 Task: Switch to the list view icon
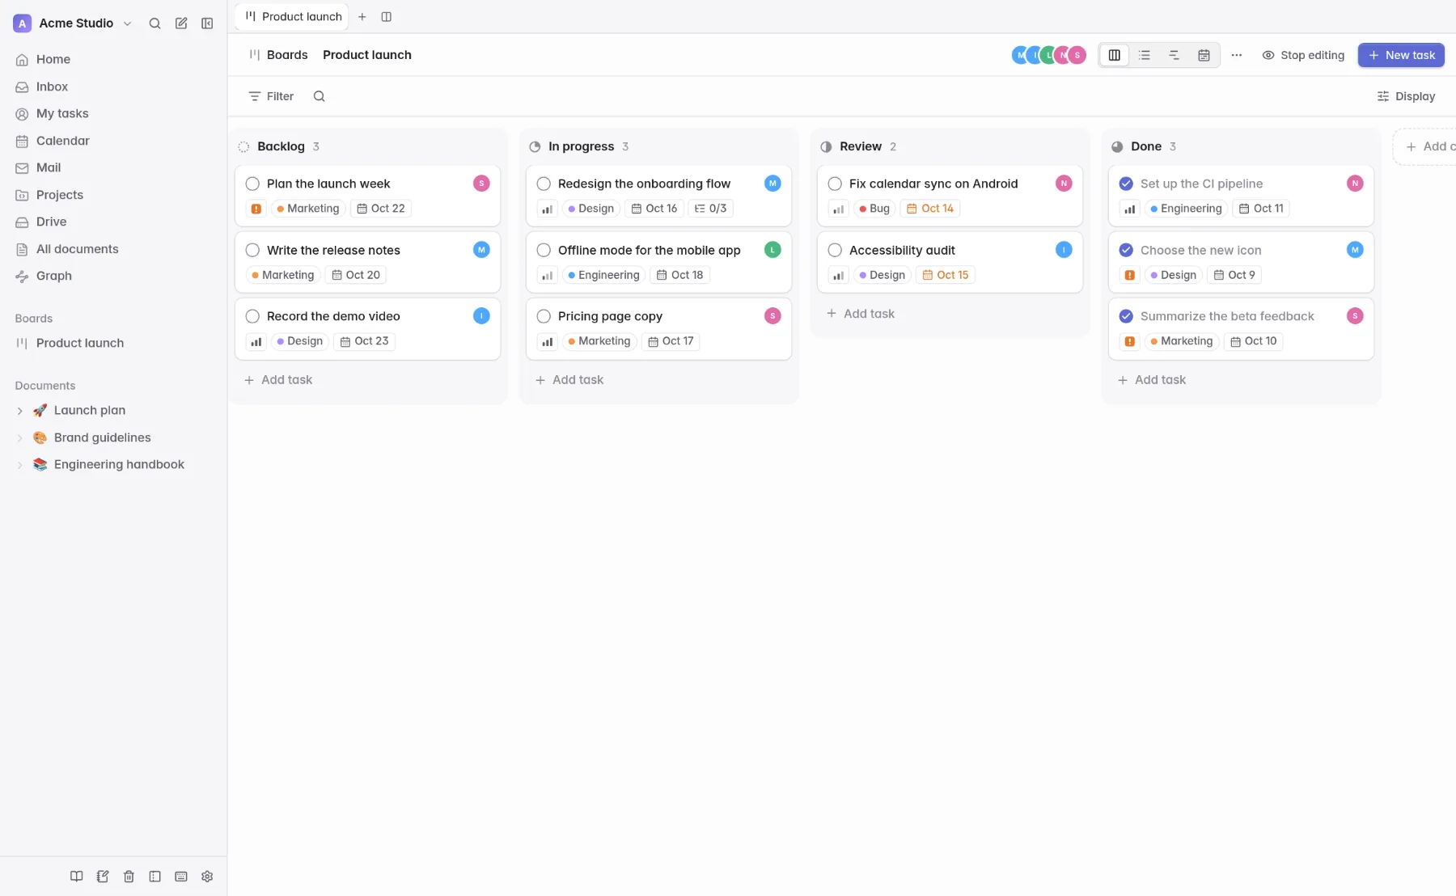pos(1144,55)
